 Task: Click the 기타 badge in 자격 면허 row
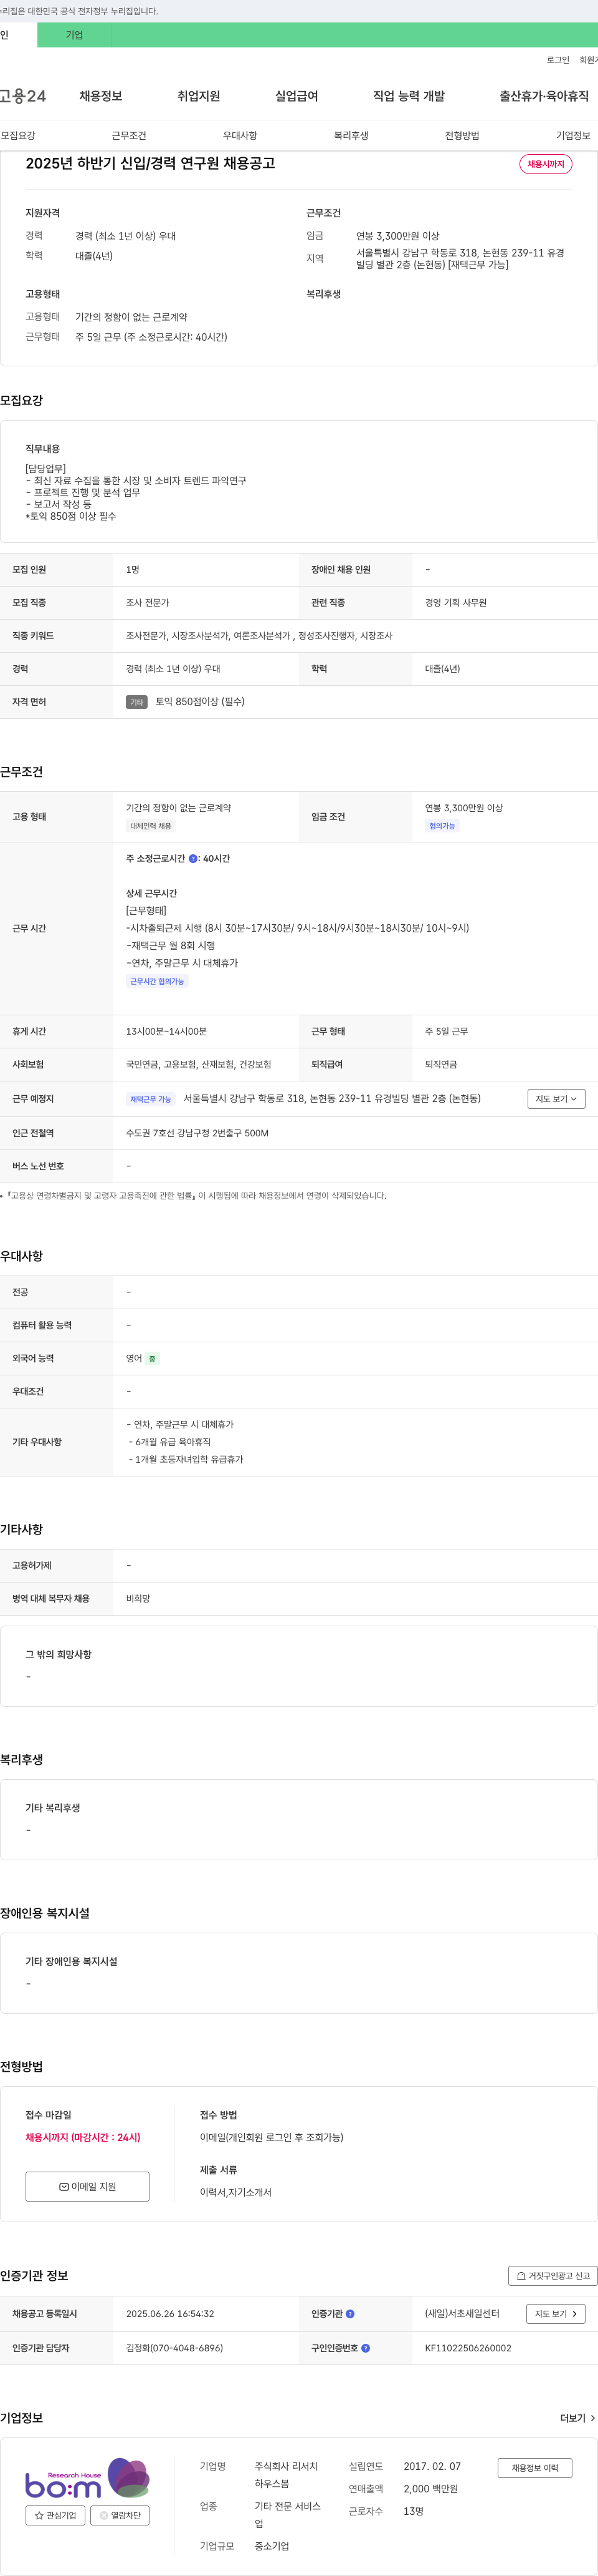[x=137, y=702]
